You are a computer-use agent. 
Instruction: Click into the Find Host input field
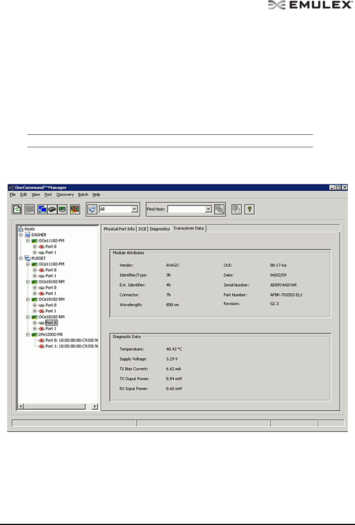tap(186, 209)
